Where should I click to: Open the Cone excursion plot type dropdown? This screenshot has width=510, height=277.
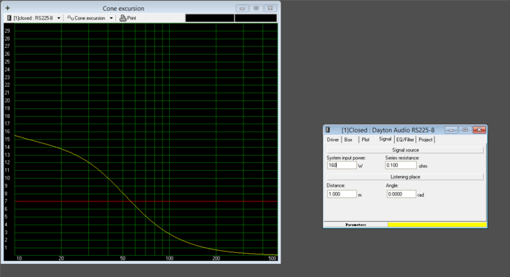[111, 18]
